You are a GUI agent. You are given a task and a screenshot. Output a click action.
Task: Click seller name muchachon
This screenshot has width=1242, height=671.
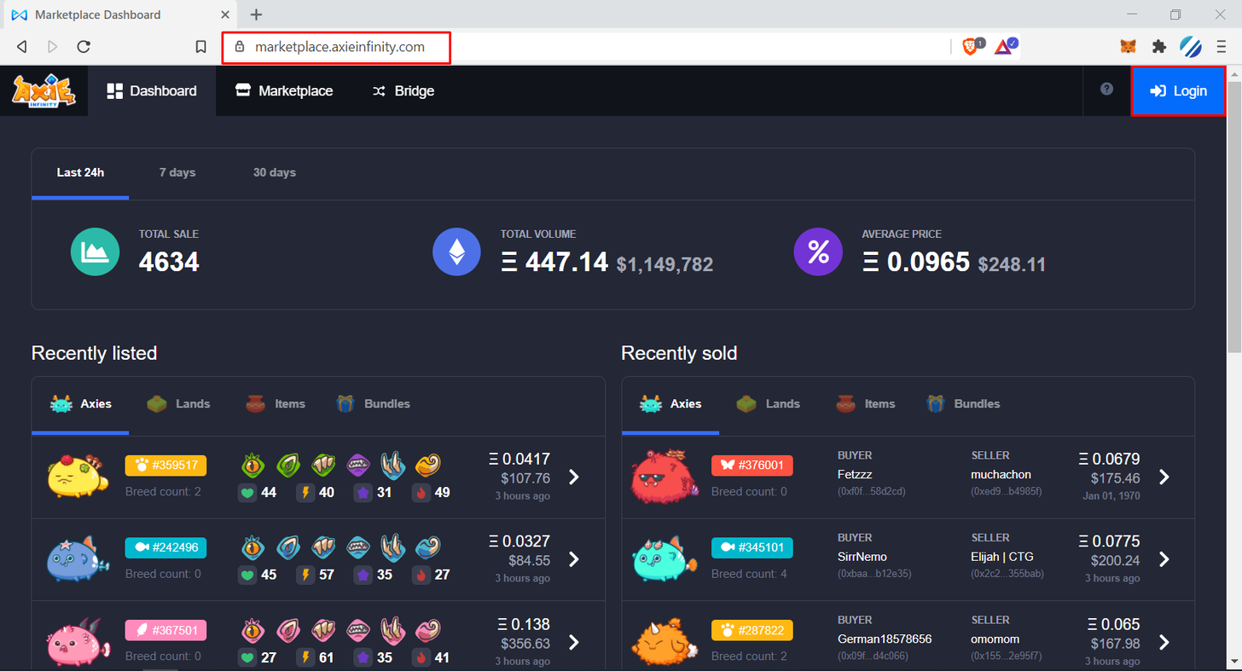(1001, 474)
